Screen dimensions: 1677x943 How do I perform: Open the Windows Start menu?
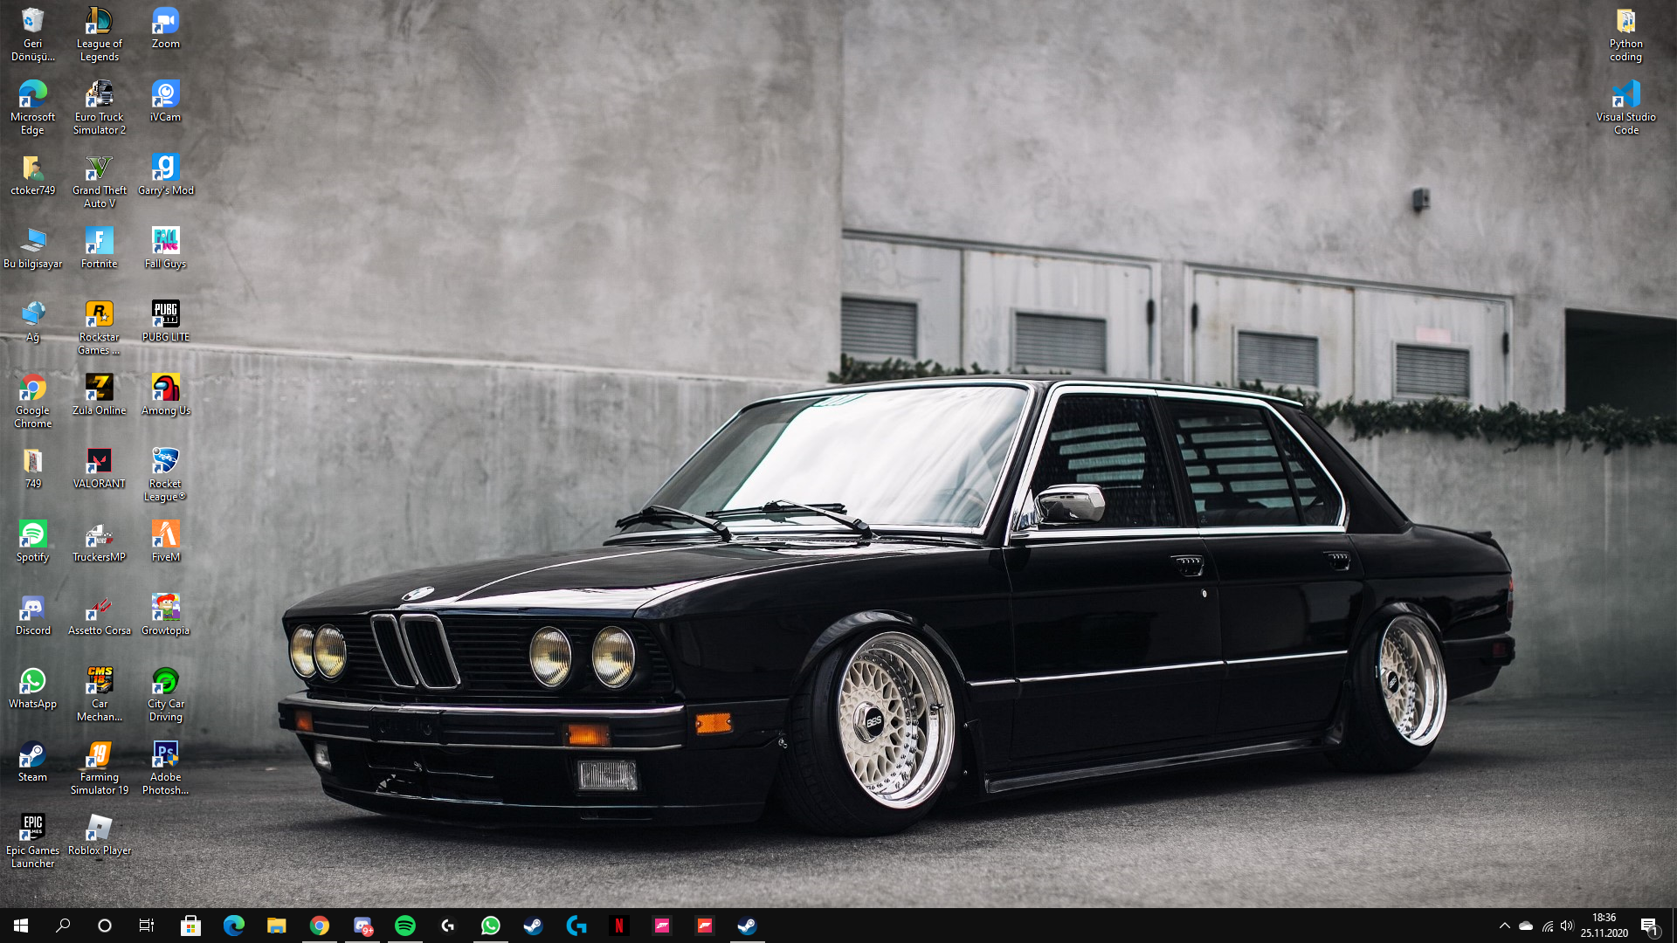(21, 926)
